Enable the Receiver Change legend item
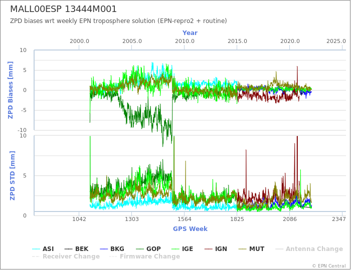Viewport: 351px width, 270px height. coord(66,256)
